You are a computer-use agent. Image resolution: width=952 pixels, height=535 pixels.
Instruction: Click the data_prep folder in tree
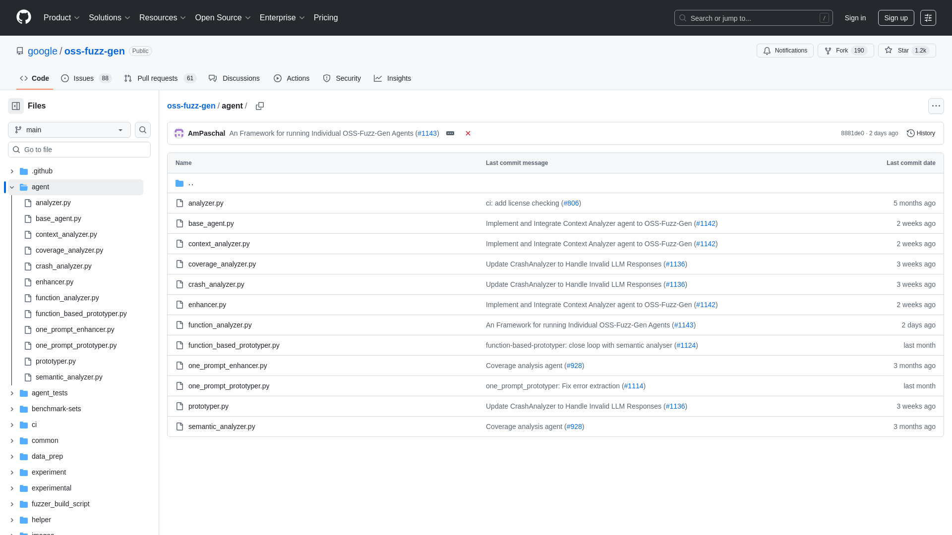tap(47, 456)
